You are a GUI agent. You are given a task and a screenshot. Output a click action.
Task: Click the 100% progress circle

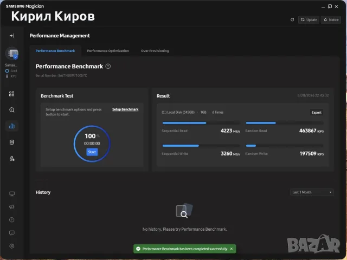point(92,144)
